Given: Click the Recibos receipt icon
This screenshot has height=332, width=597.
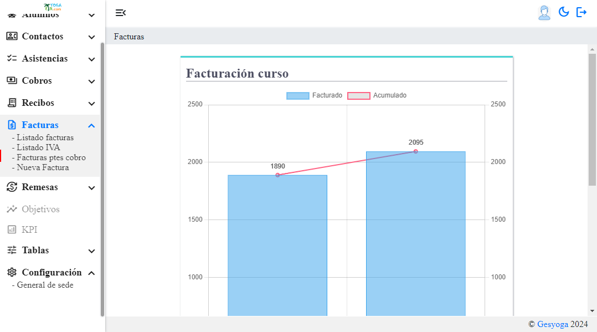Looking at the screenshot, I should click(x=12, y=103).
